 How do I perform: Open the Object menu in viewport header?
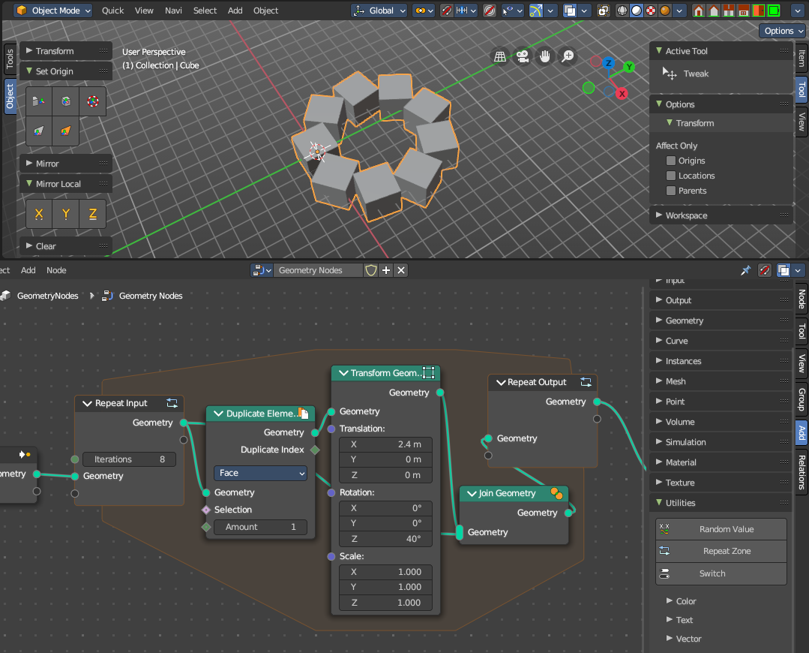tap(265, 11)
